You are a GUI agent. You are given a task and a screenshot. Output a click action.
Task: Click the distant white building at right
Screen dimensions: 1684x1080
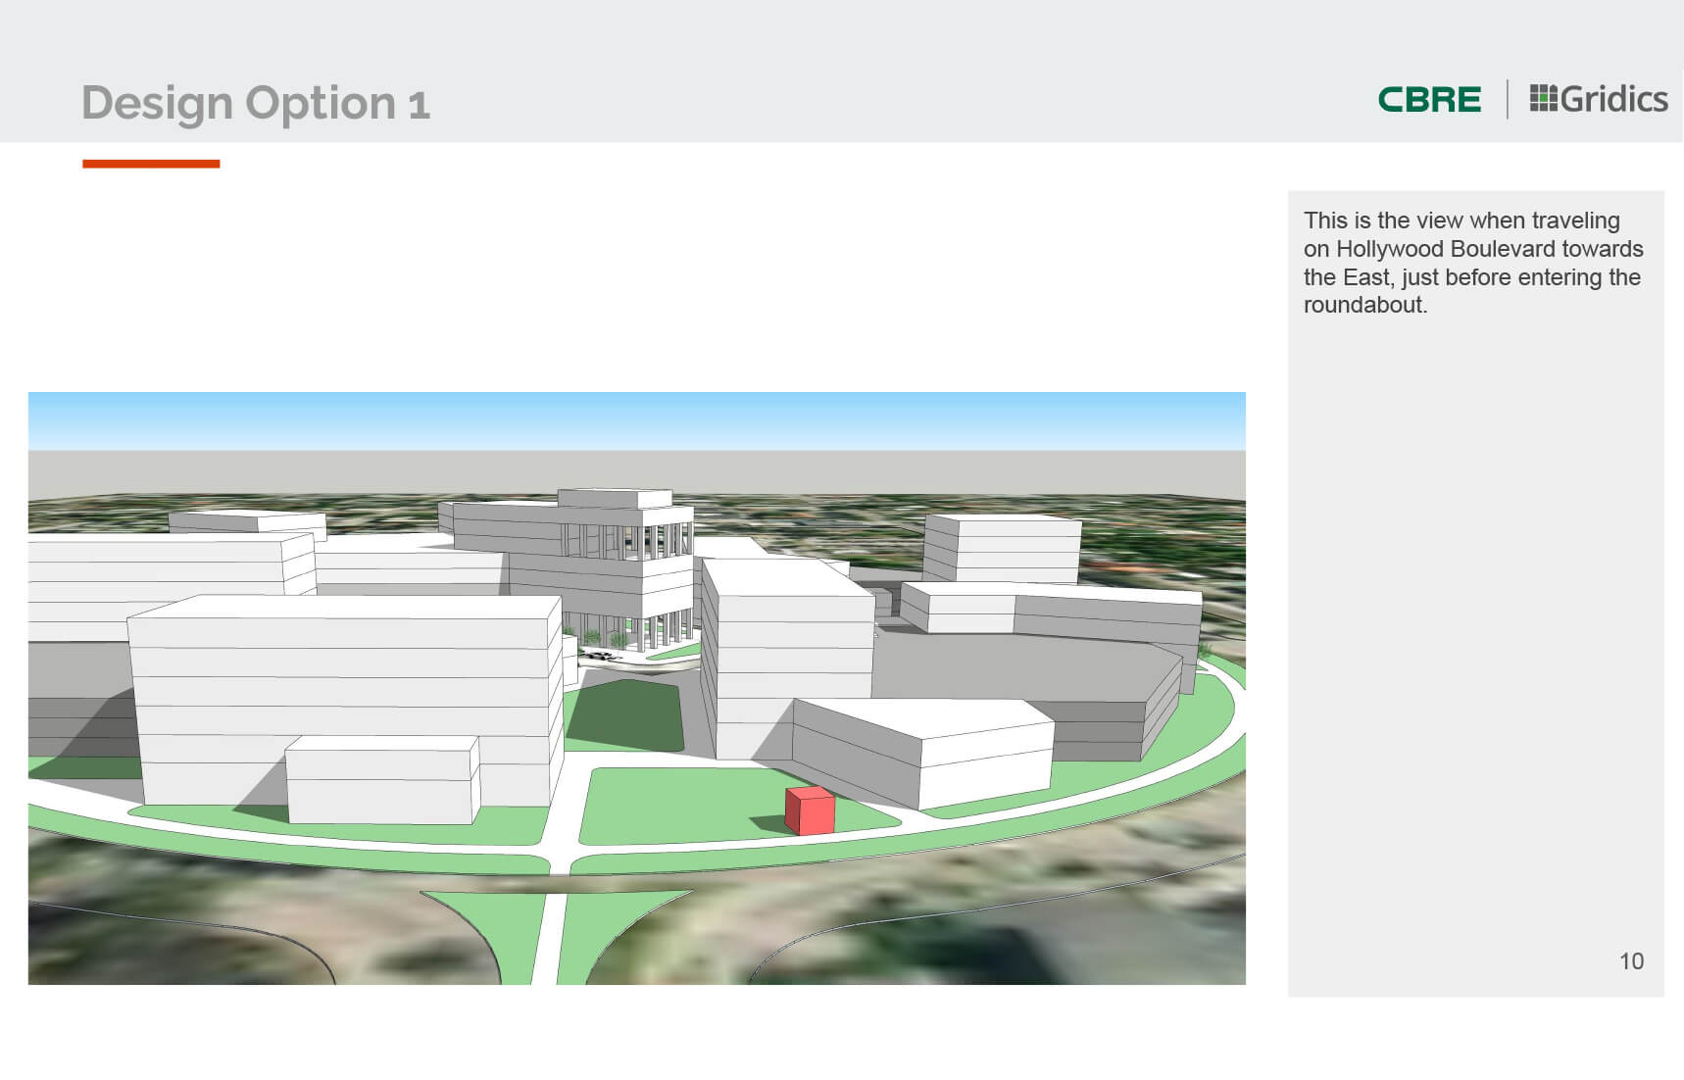pos(1002,547)
